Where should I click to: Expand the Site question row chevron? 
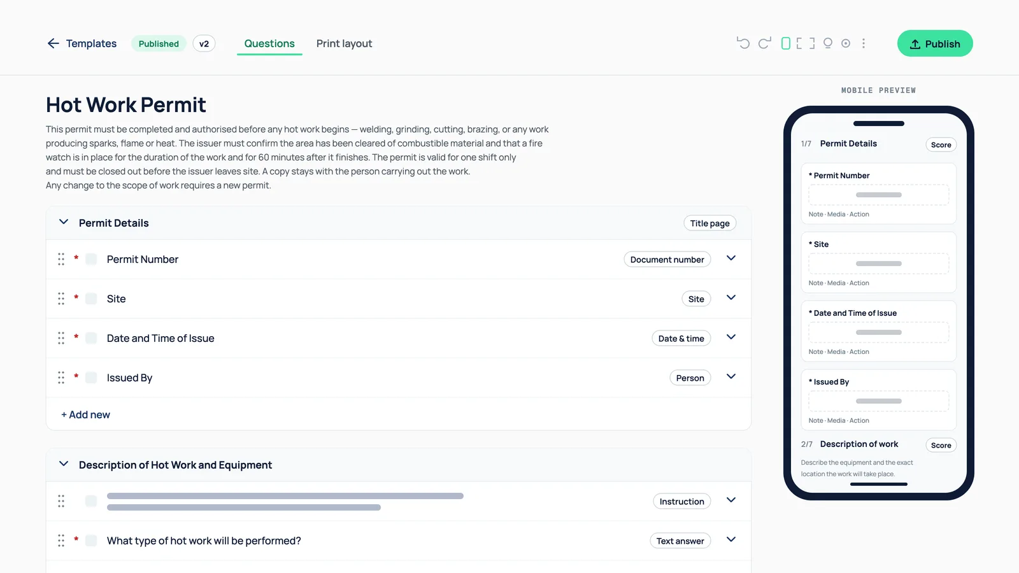coord(731,298)
